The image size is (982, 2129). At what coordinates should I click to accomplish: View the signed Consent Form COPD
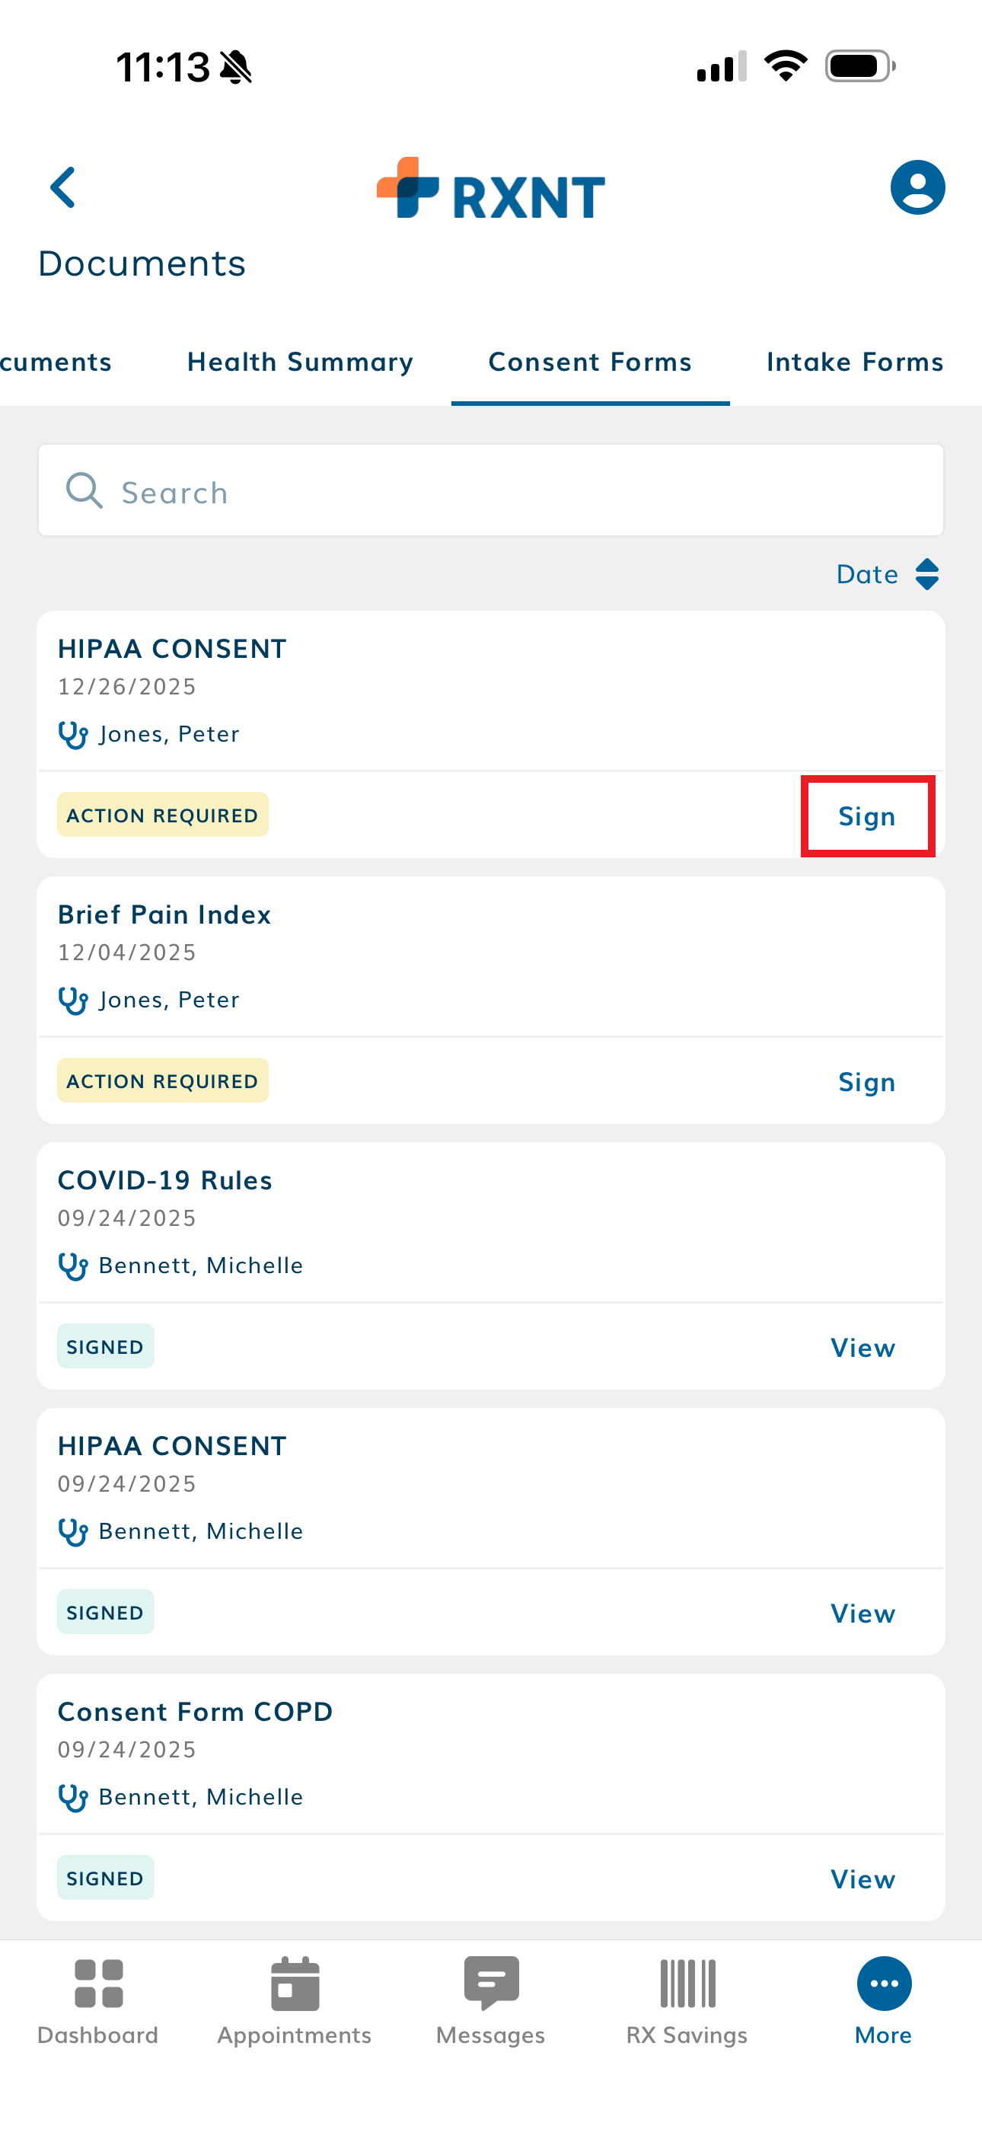(x=862, y=1879)
